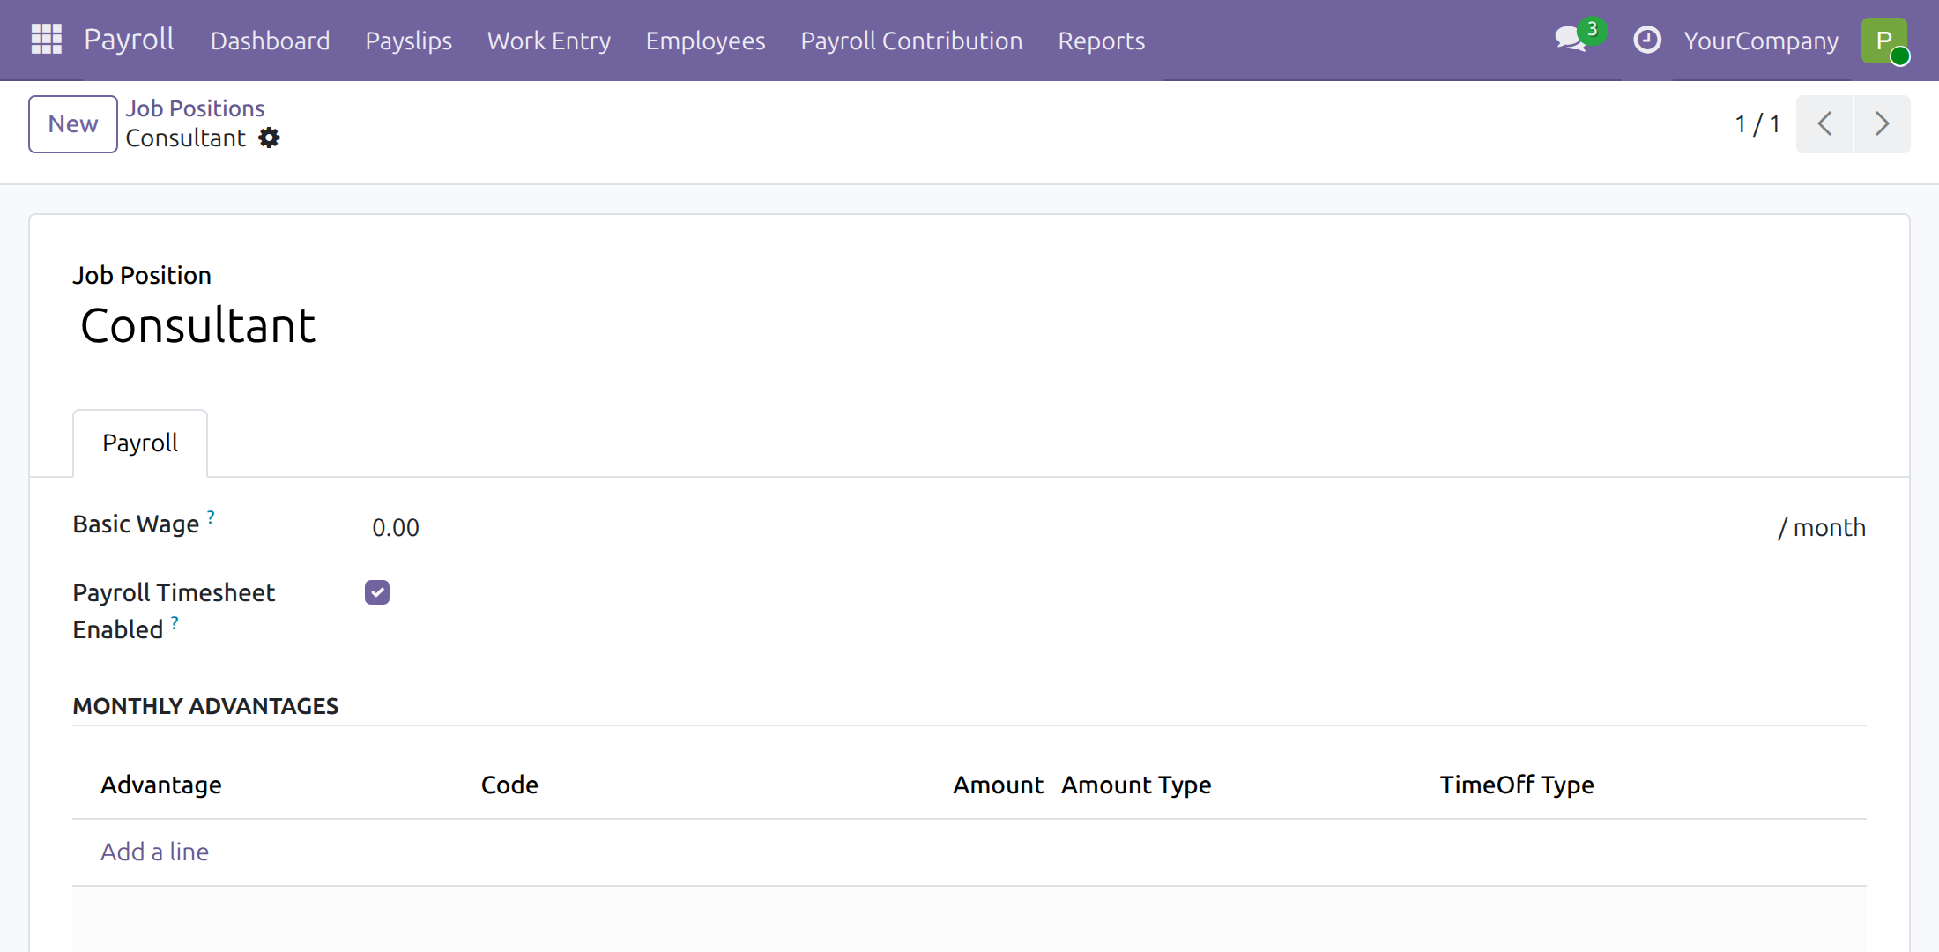Open the conversations chat icon
The width and height of the screenshot is (1939, 952).
(1571, 40)
